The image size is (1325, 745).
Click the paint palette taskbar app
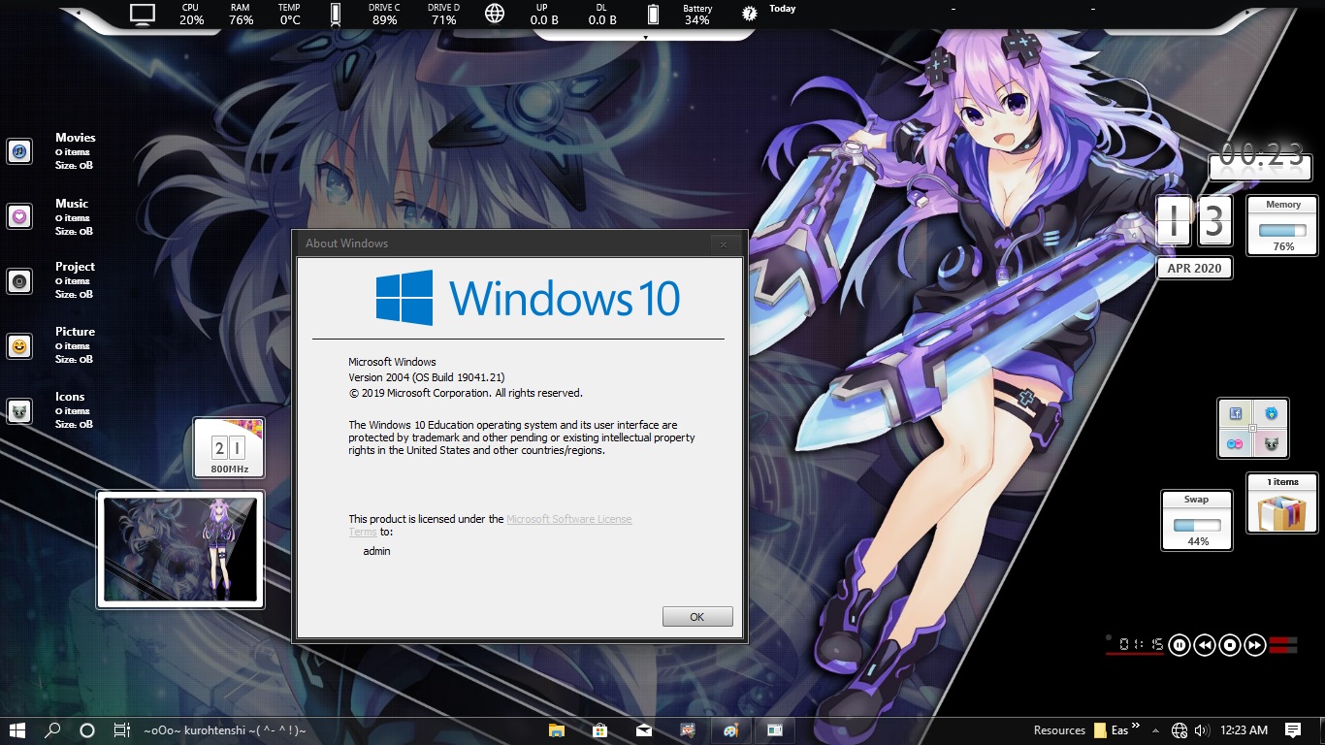pos(731,730)
